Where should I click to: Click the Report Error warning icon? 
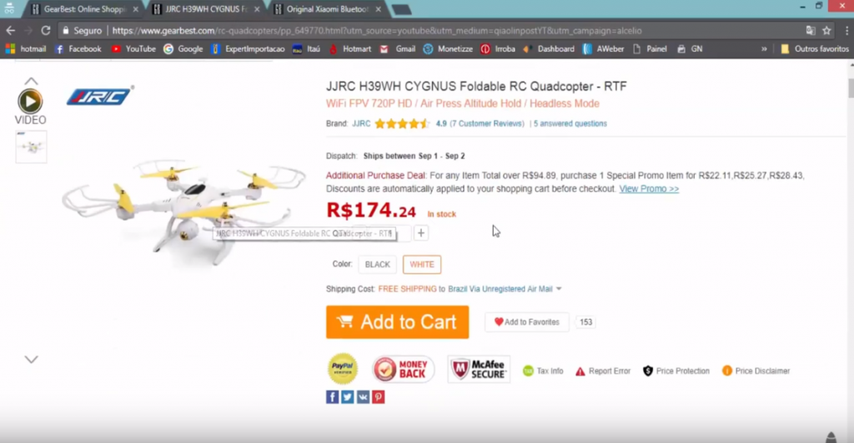[x=580, y=371]
